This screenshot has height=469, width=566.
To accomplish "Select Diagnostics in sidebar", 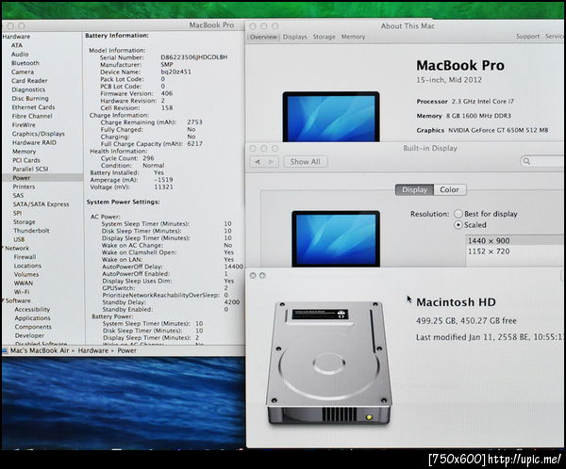I will pyautogui.click(x=28, y=89).
